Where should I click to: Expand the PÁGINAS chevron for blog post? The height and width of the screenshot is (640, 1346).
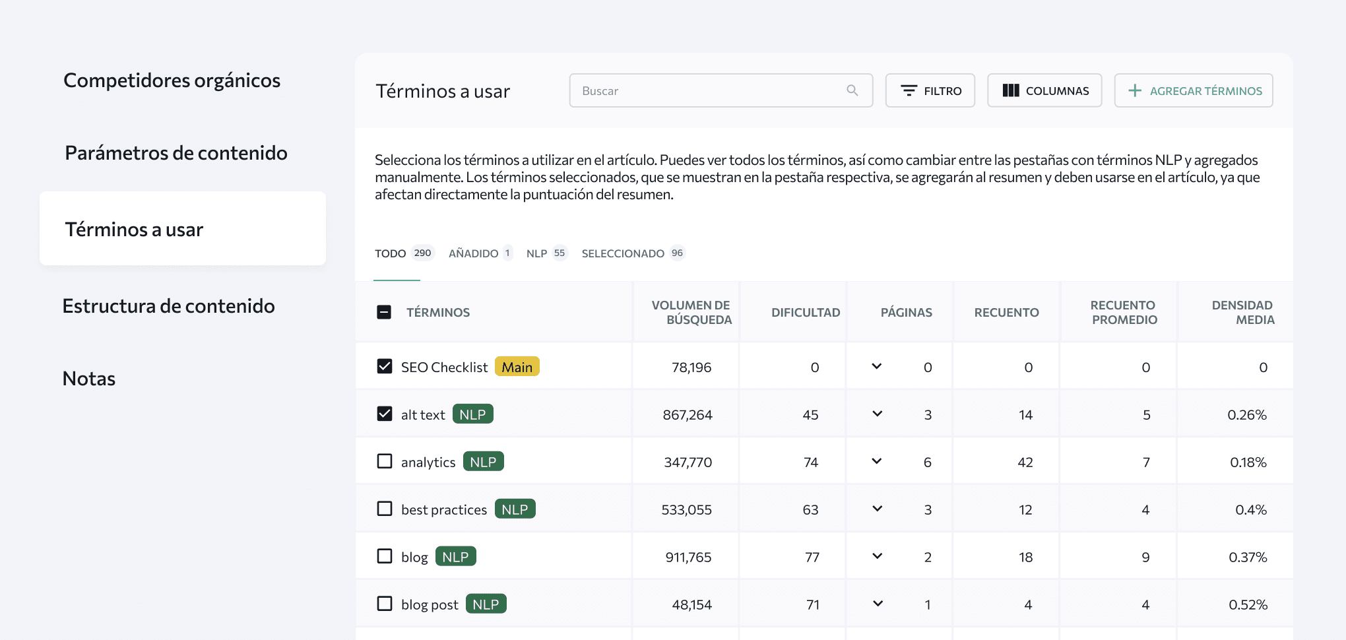878,603
